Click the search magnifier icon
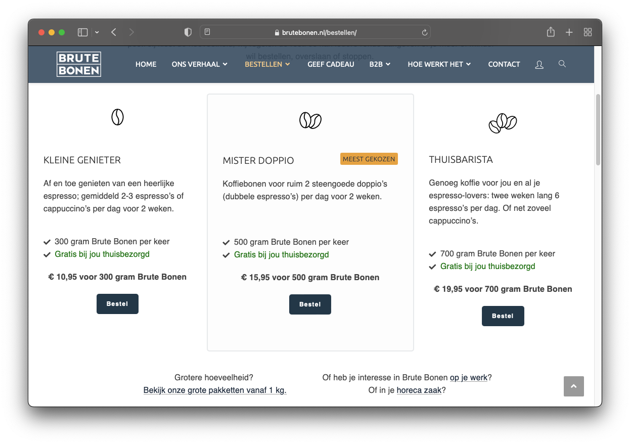Viewport: 630px width, 444px height. 562,64
